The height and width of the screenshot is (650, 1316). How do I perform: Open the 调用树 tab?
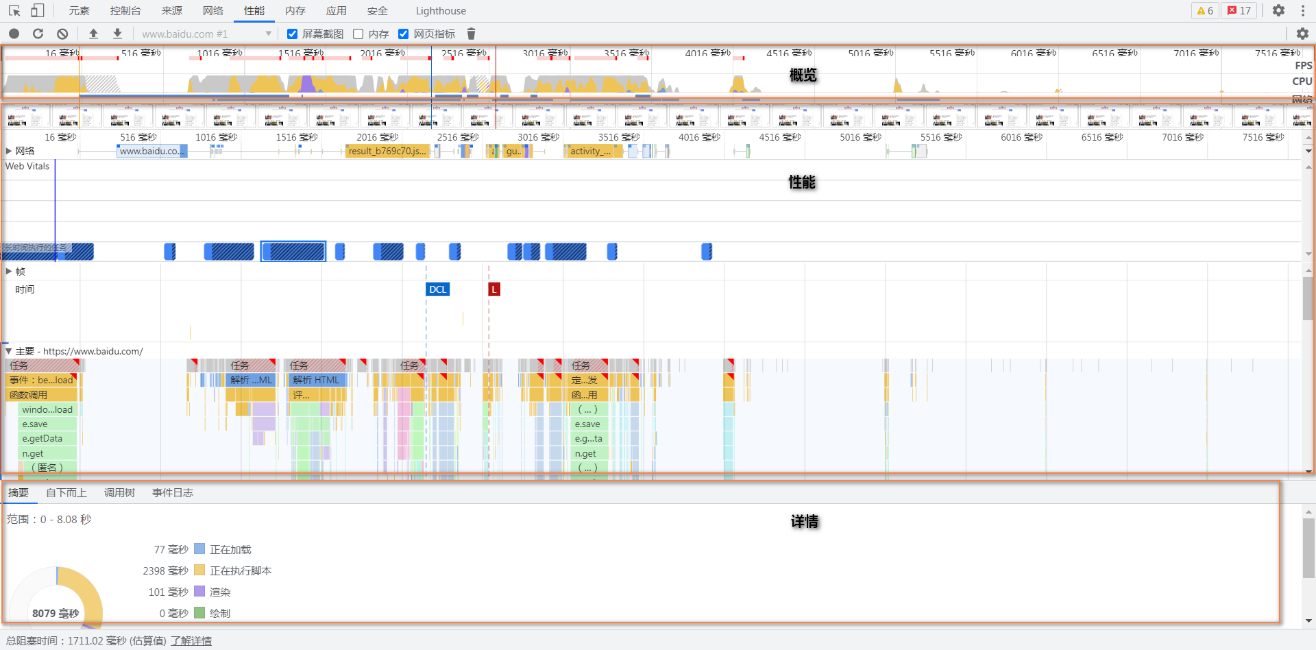(x=119, y=493)
